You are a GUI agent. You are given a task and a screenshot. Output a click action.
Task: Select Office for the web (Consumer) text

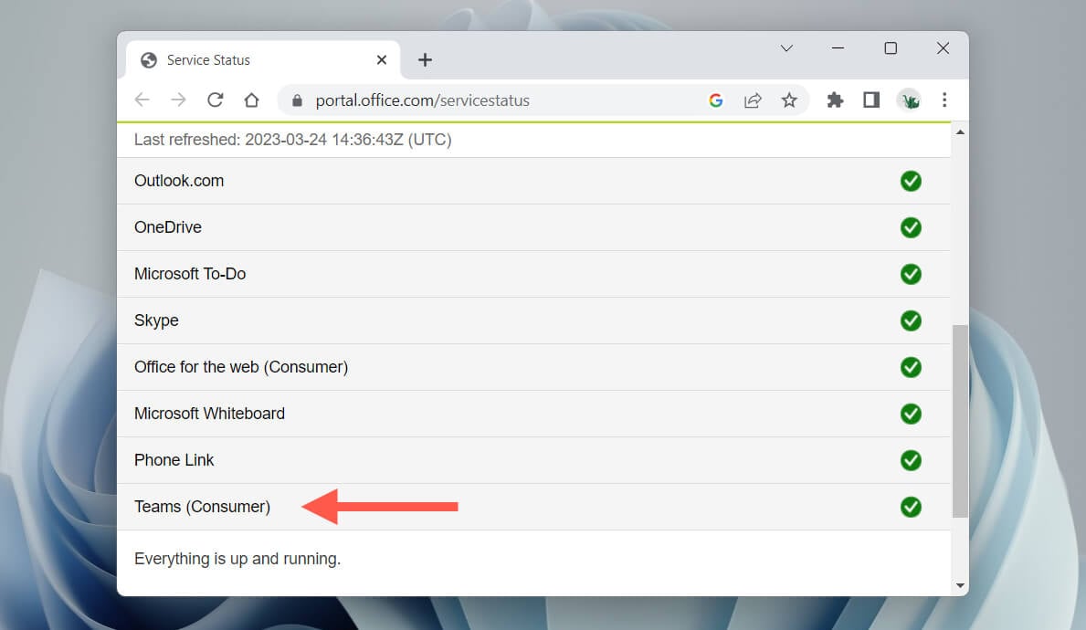click(241, 367)
